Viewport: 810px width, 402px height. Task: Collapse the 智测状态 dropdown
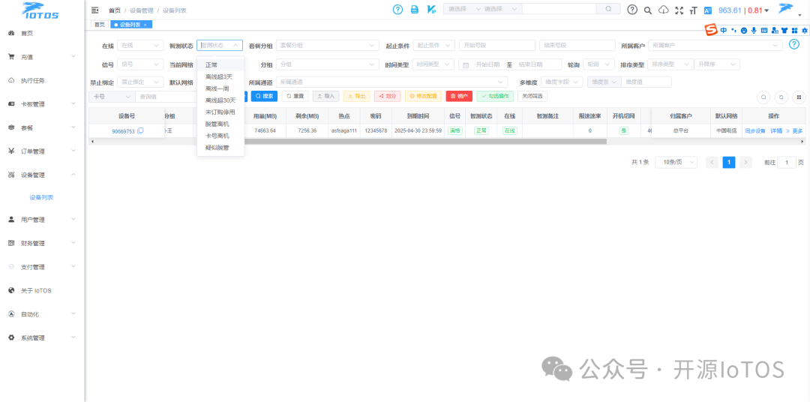coord(220,46)
